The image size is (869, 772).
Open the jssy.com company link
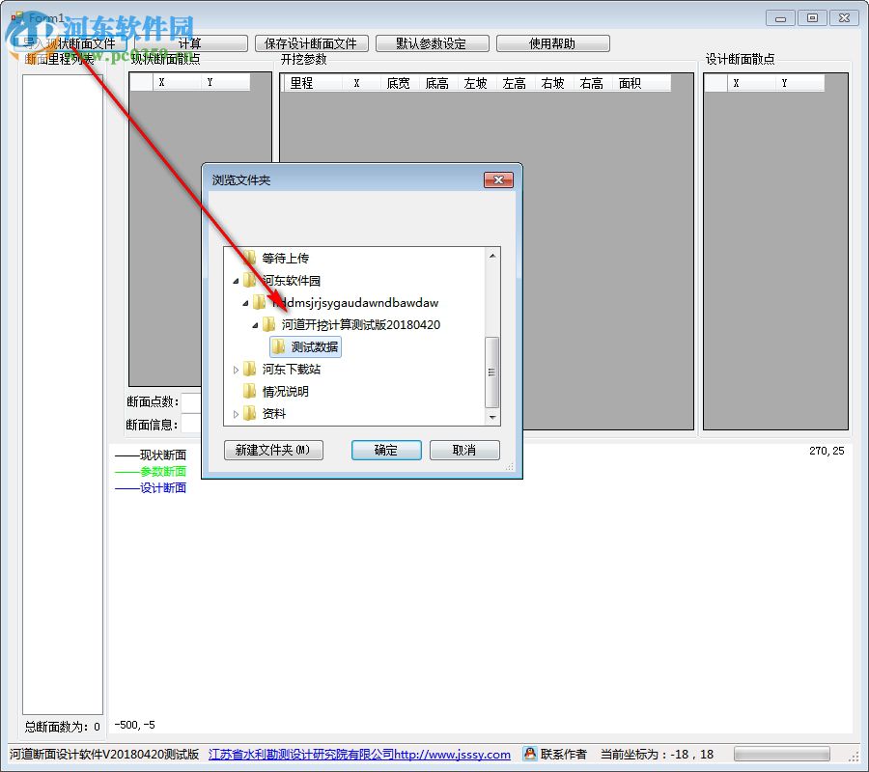(x=359, y=755)
